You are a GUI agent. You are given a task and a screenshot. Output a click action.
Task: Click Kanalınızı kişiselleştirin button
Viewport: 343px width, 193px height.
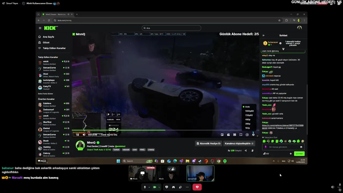[239, 143]
